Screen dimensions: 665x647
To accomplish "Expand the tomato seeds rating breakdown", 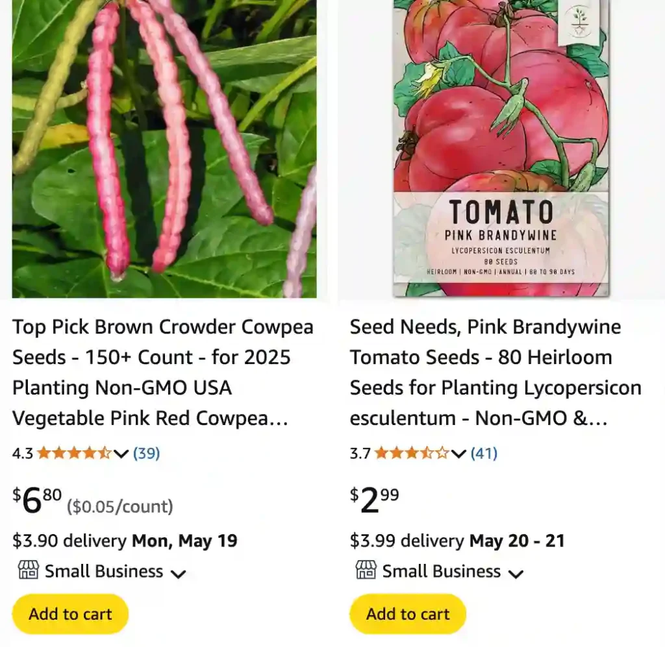I will 458,455.
